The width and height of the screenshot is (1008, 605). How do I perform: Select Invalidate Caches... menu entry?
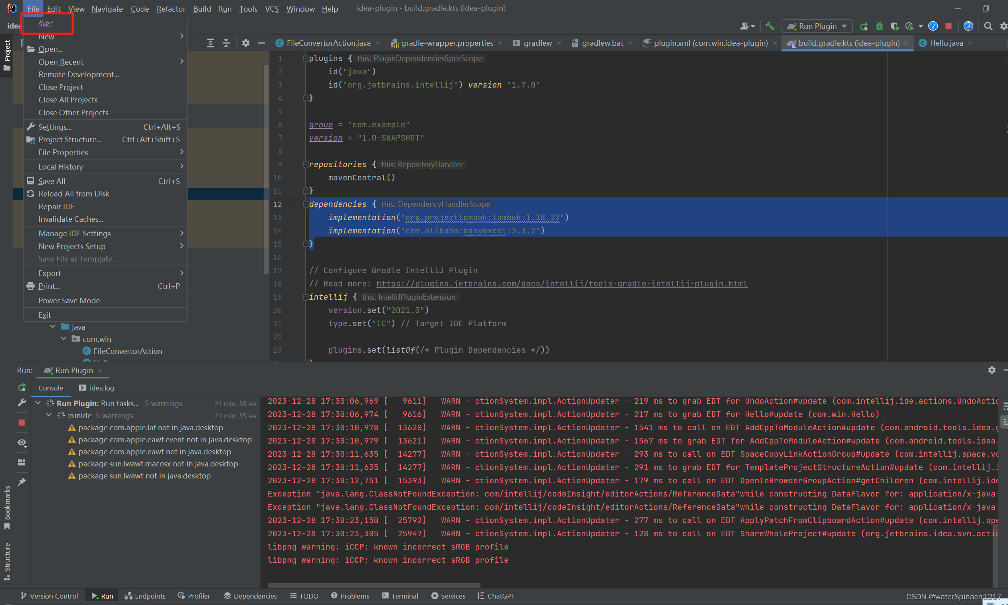click(106, 219)
